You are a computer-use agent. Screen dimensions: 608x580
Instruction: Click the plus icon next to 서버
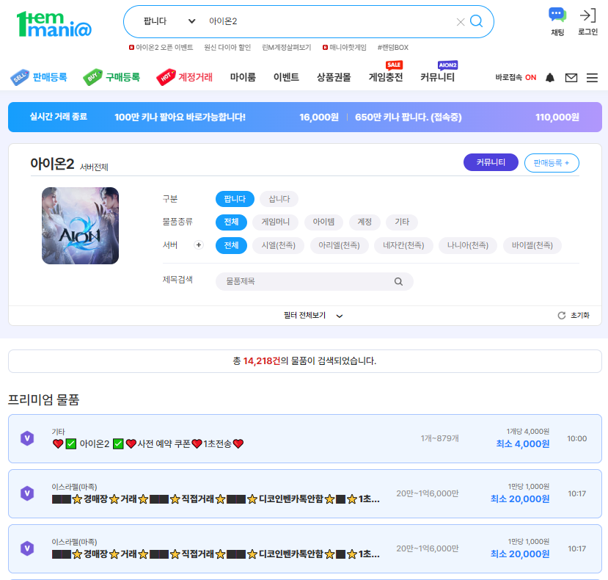point(199,245)
